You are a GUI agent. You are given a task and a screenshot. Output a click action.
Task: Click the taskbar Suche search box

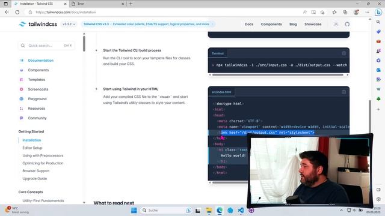pos(166,211)
